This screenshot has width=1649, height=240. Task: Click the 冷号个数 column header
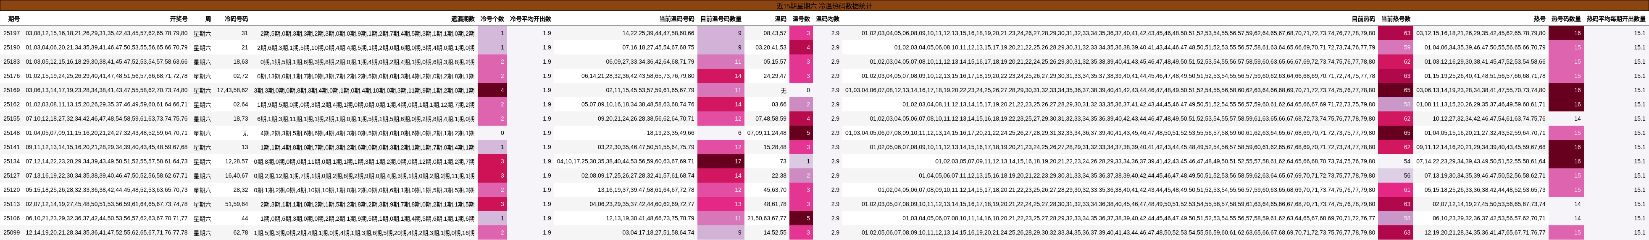[x=492, y=19]
